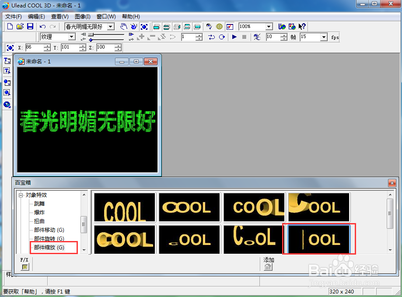This screenshot has height=297, width=402.
Task: Open the object list dropdown 春光明媚无限好
Action: (111, 27)
